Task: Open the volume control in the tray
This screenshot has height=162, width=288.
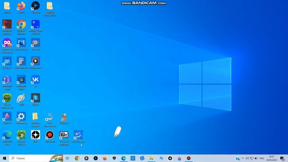Action: coord(247,158)
